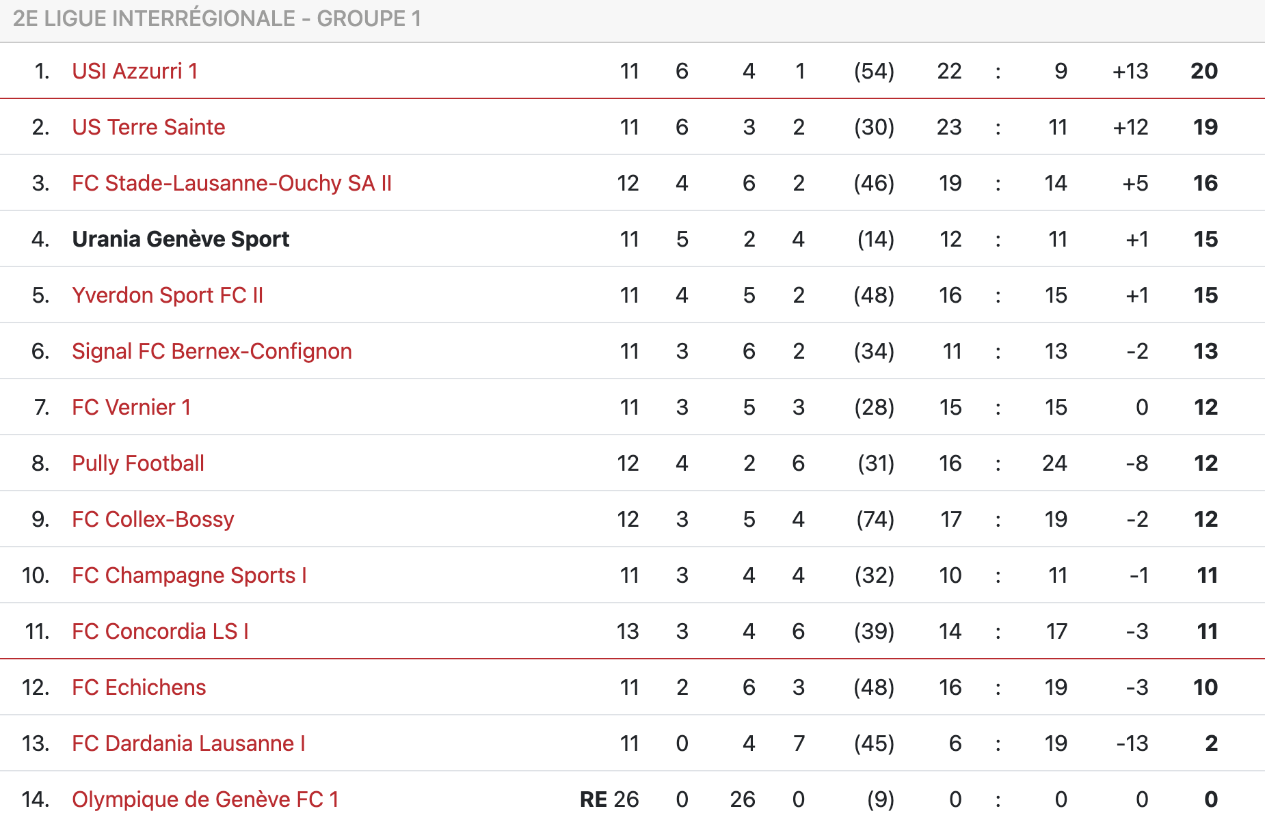Click the US Terre Sainte team link
1265x824 pixels.
(x=148, y=127)
